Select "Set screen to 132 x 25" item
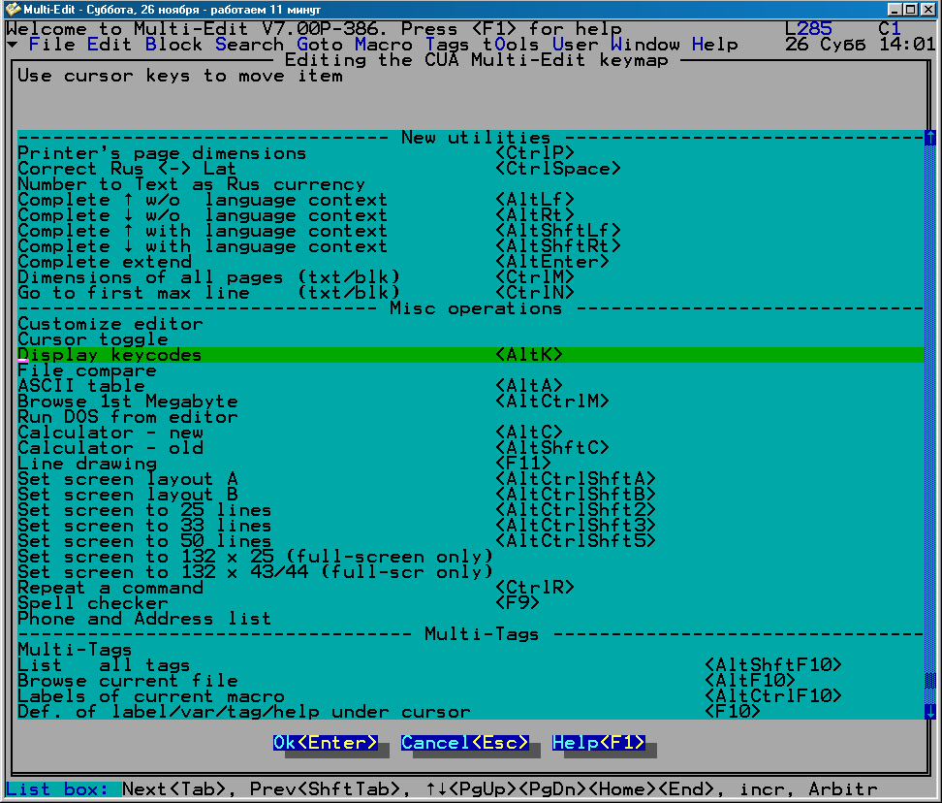942x803 pixels. click(470, 558)
